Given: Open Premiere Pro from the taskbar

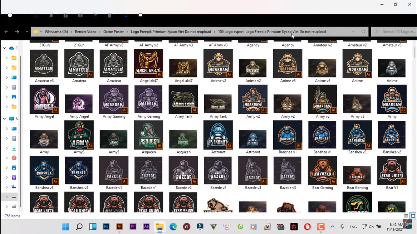Looking at the screenshot, I should click(133, 227).
